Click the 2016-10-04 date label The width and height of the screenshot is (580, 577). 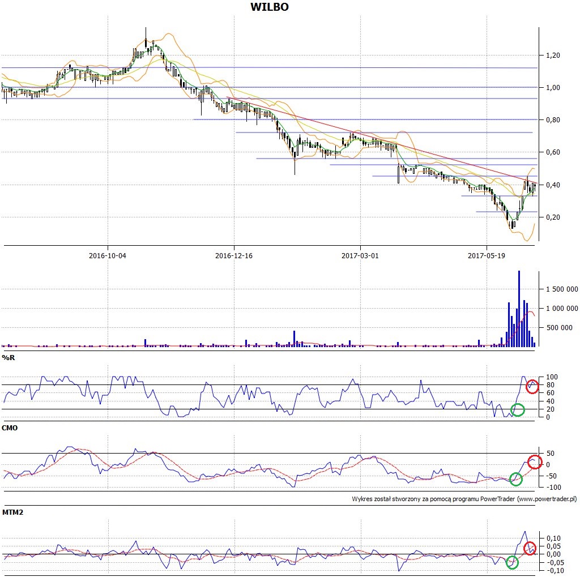[107, 255]
